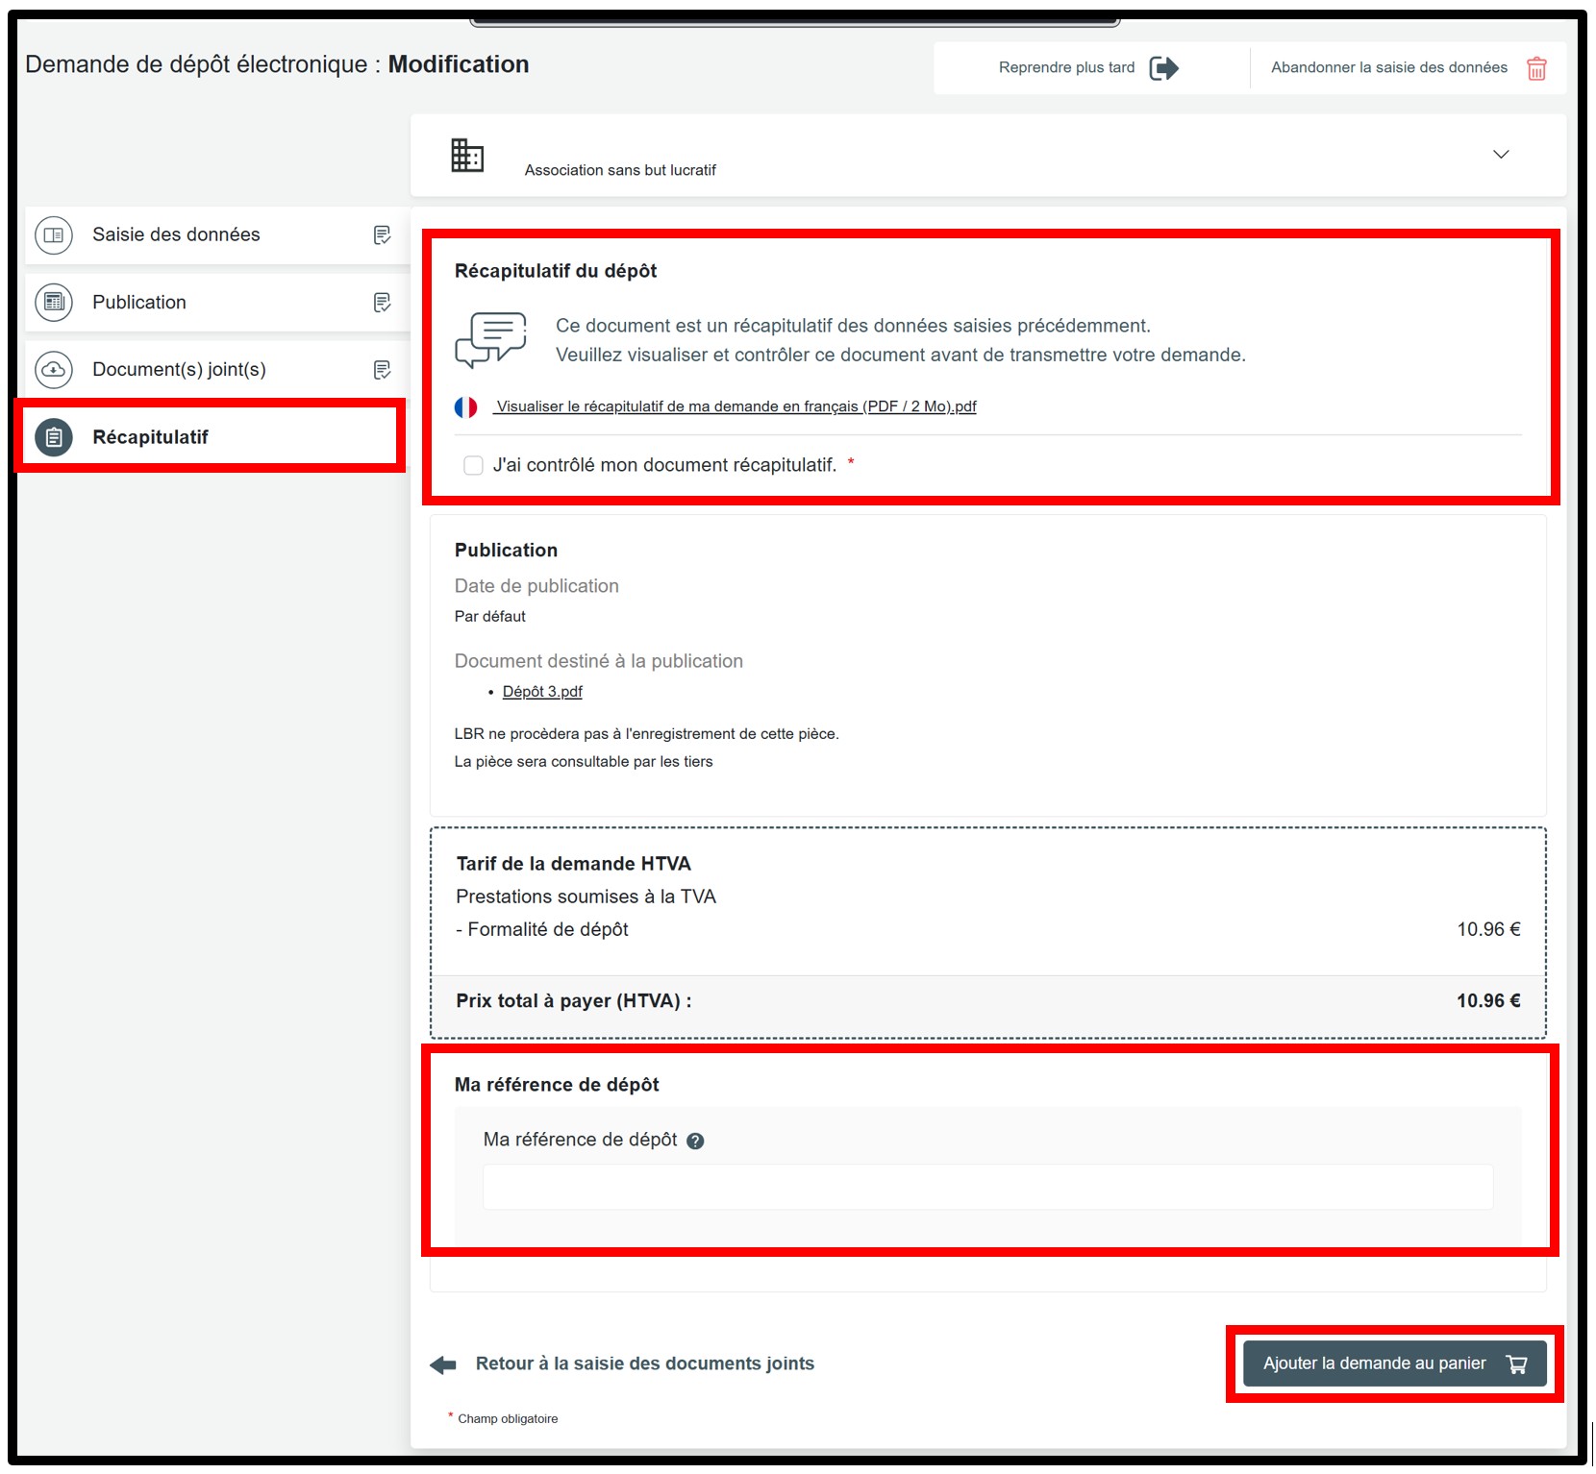Open the Saisie des données step
This screenshot has height=1474, width=1596.
pyautogui.click(x=176, y=235)
